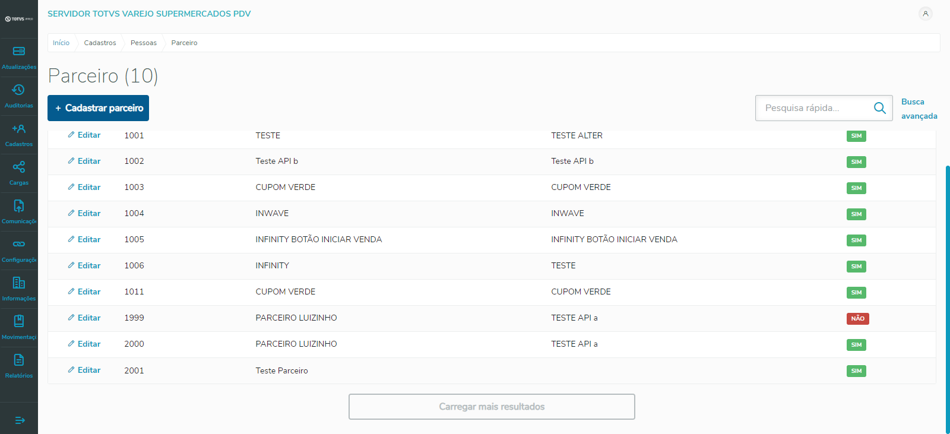
Task: Edit partner 1999 PARCEIRO LUIZINHO
Action: [x=84, y=318]
